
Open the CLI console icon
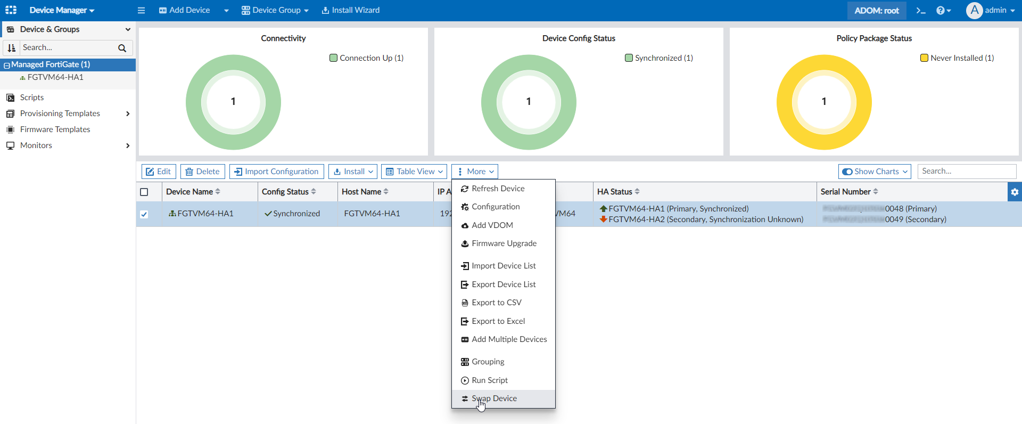tap(921, 11)
